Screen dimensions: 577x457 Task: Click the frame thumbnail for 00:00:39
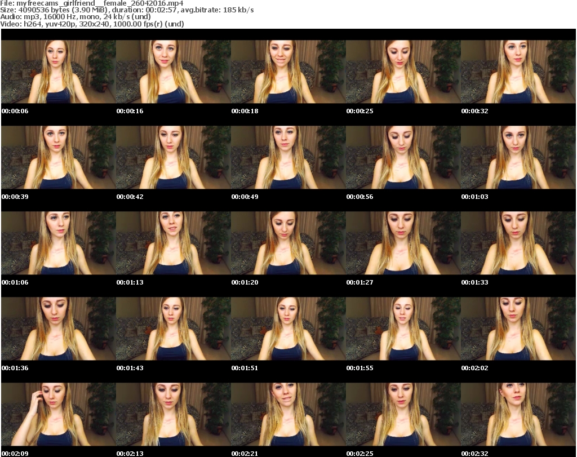point(59,157)
